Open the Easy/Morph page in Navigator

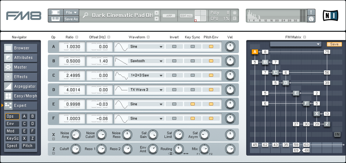click(x=21, y=96)
